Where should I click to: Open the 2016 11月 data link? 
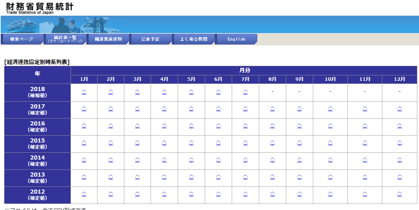[x=365, y=126]
